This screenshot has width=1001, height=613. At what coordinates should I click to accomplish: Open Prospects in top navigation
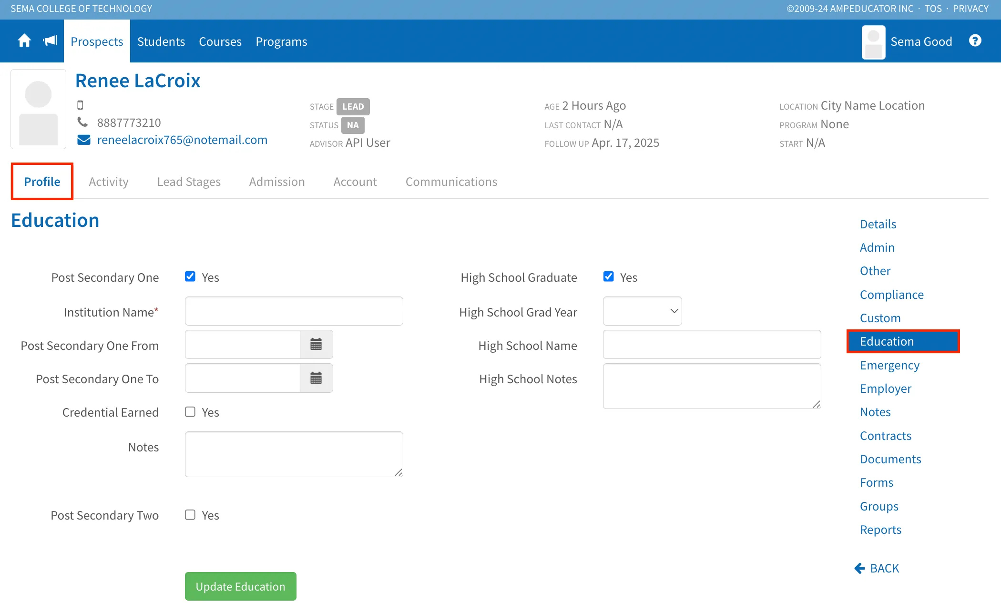[x=97, y=41]
